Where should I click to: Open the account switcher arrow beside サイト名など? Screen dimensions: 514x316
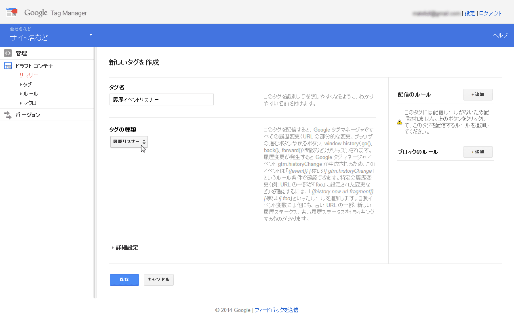pyautogui.click(x=91, y=35)
